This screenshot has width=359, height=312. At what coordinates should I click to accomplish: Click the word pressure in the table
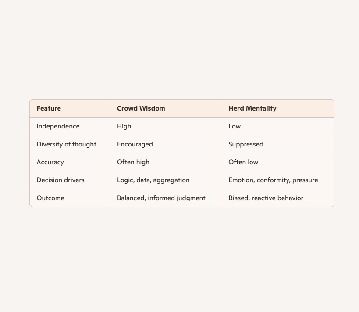click(x=304, y=180)
